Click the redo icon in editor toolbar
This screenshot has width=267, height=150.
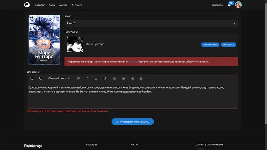tap(41, 78)
